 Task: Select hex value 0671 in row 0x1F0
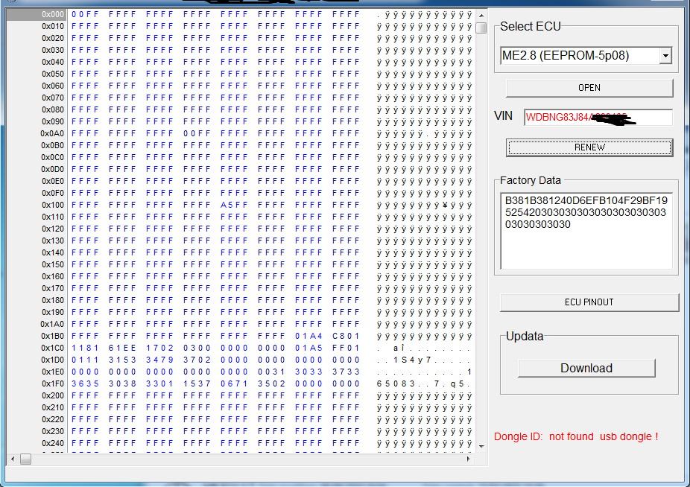pos(234,383)
